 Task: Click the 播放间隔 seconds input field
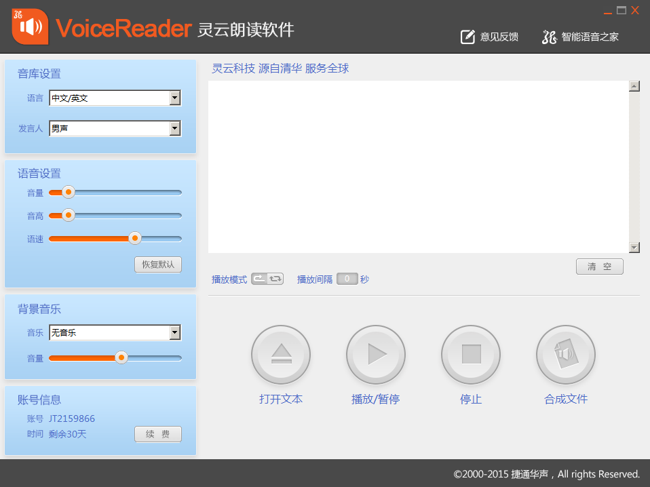point(347,279)
